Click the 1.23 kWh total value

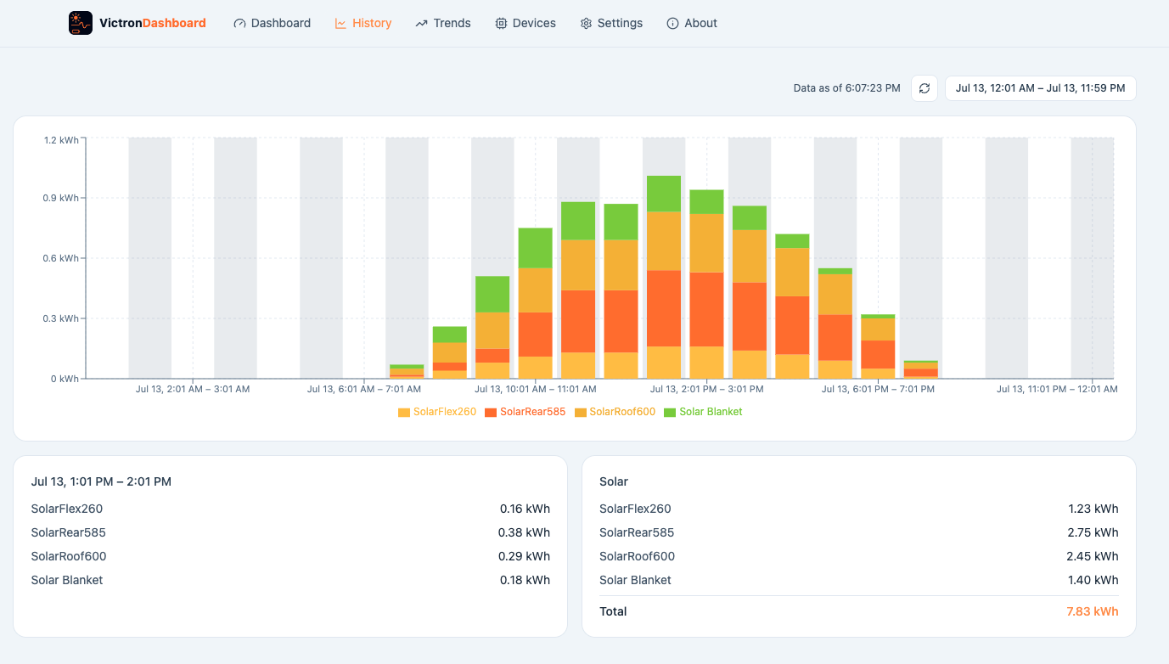click(1093, 509)
